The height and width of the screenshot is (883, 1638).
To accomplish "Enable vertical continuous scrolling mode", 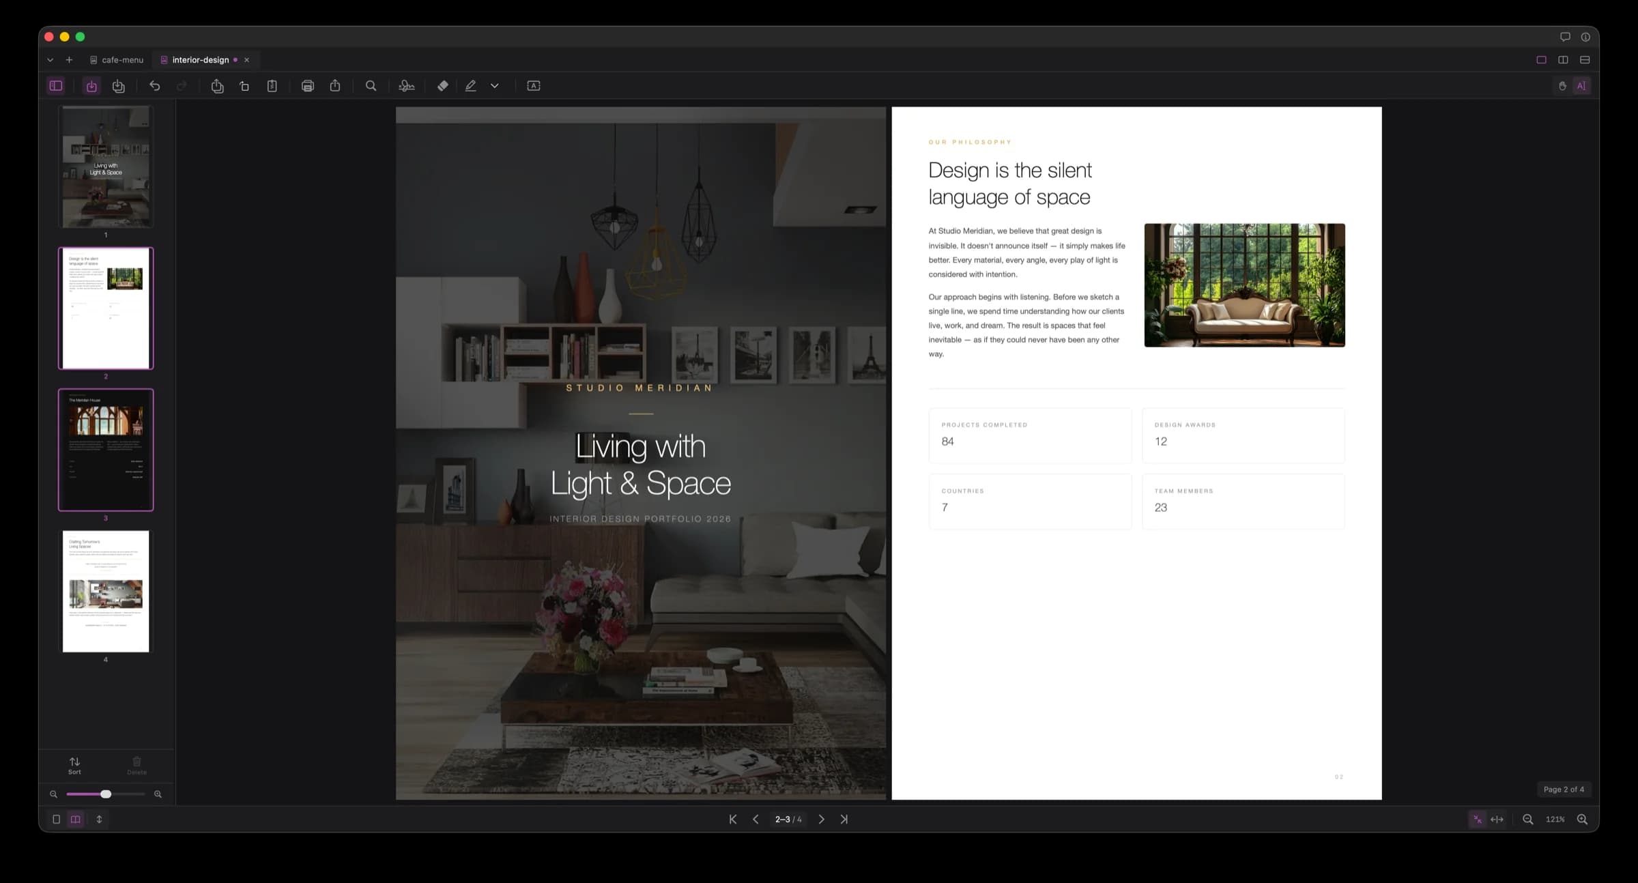I will point(99,819).
